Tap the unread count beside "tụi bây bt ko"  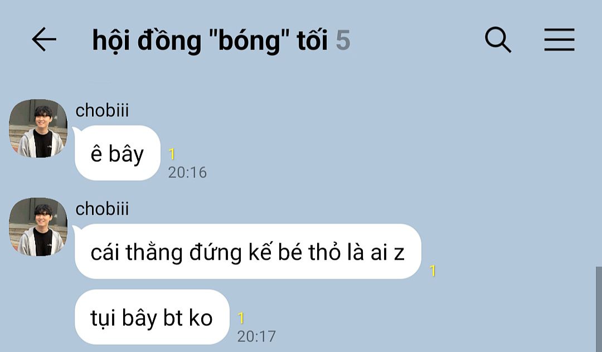[x=241, y=318]
